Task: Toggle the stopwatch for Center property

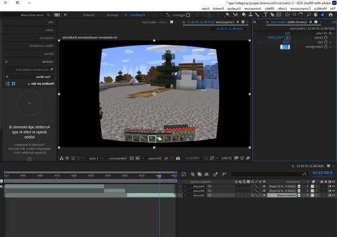Action: [x=326, y=37]
